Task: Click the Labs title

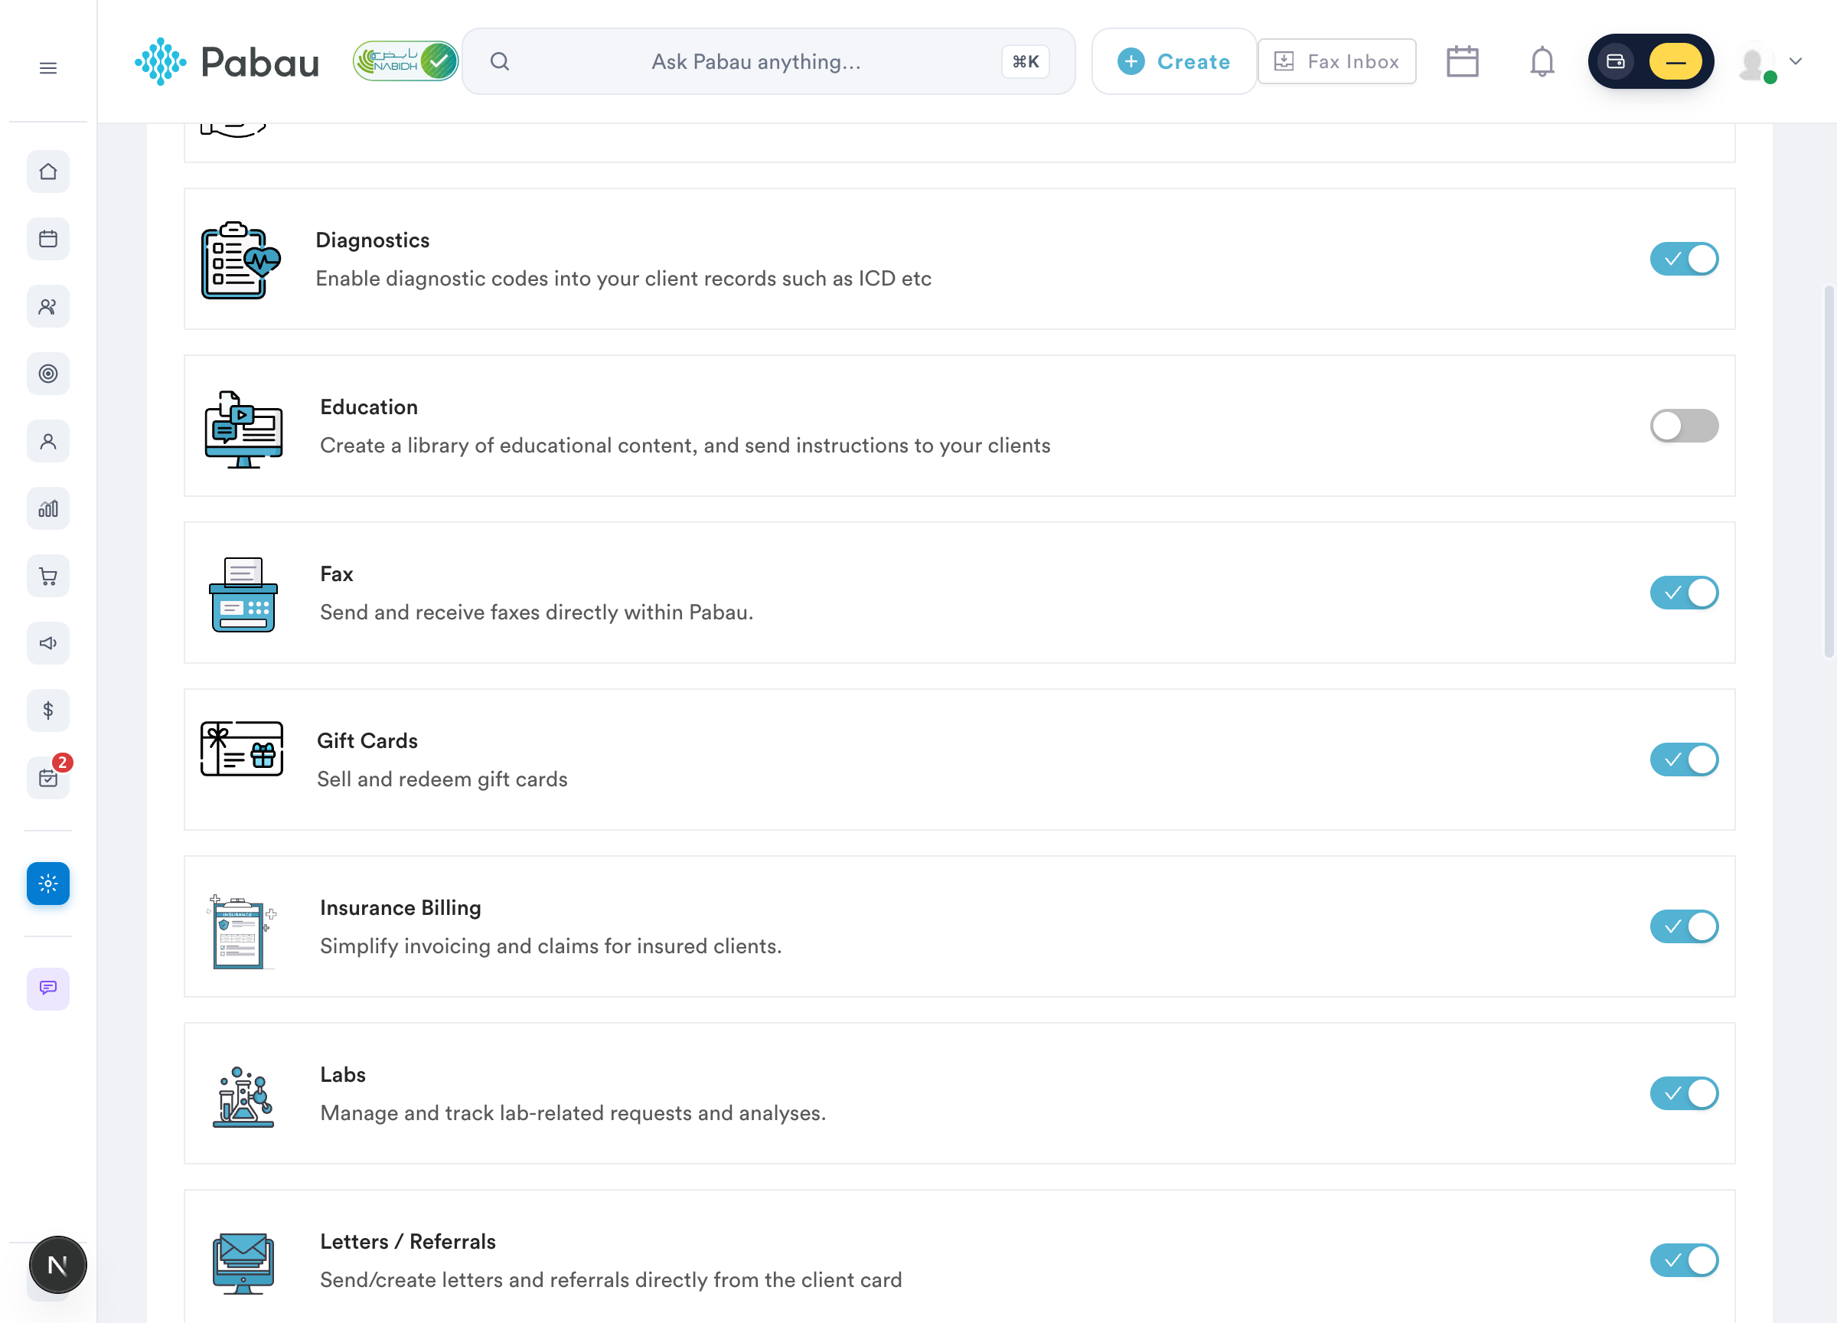Action: pos(343,1075)
